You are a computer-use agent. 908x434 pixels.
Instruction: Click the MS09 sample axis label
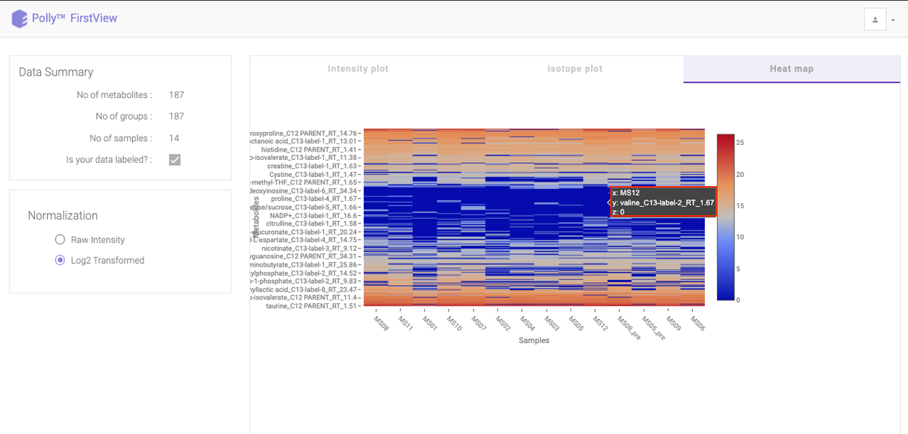point(674,322)
